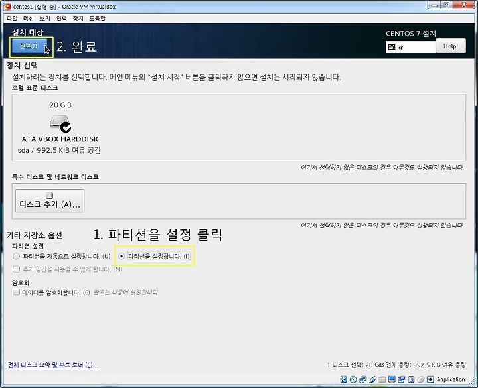Open the 보기 menu
The image size is (478, 388).
[x=45, y=19]
